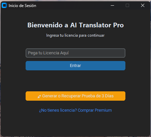Image resolution: width=151 pixels, height=137 pixels.
Task: Generate or recover the 3-day trial license
Action: pyautogui.click(x=75, y=96)
